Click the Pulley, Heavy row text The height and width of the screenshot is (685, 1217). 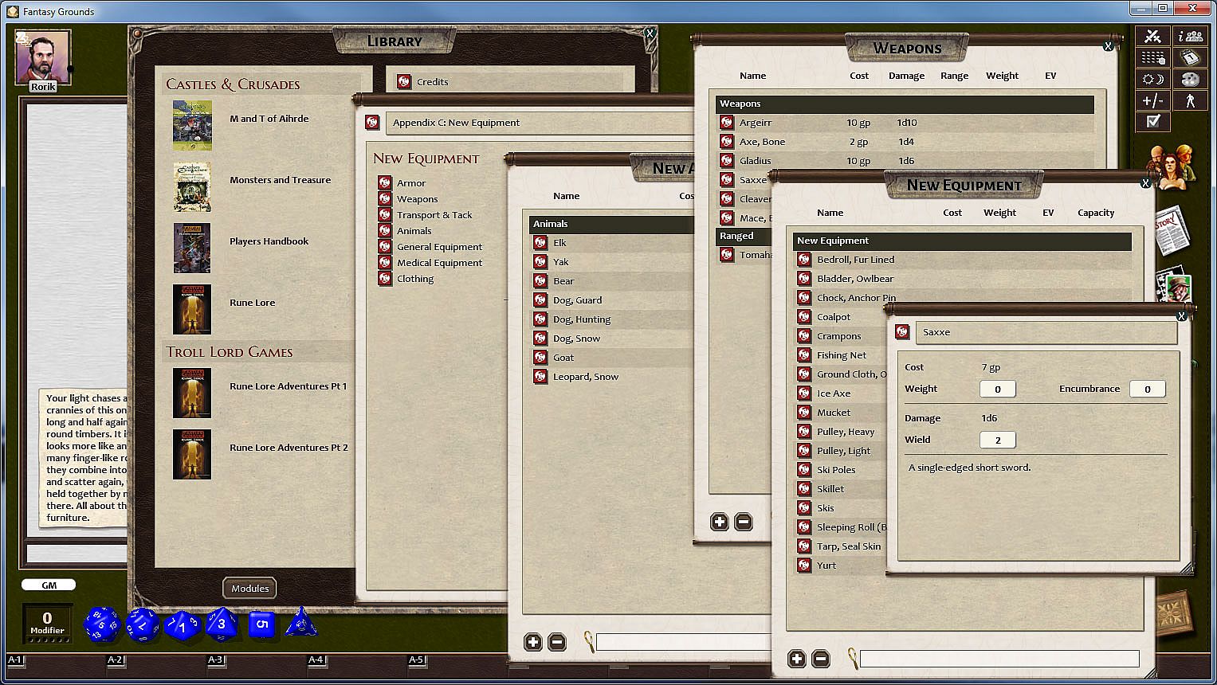pyautogui.click(x=846, y=431)
